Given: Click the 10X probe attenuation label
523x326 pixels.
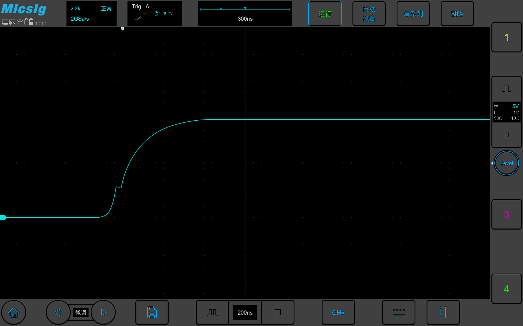Looking at the screenshot, I should tap(515, 118).
